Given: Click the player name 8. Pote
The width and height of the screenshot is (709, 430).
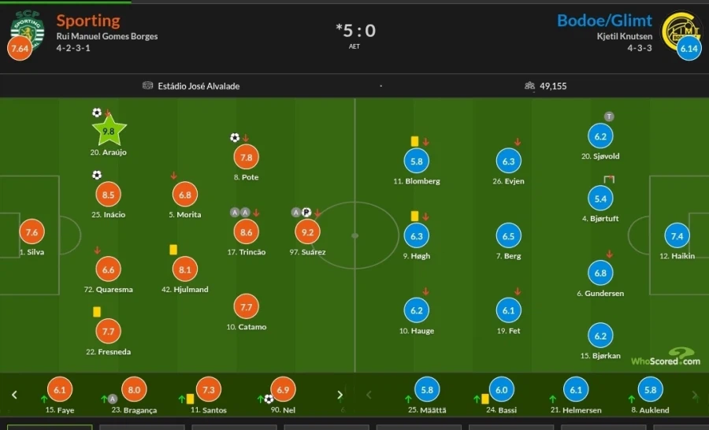Looking at the screenshot, I should pyautogui.click(x=246, y=177).
